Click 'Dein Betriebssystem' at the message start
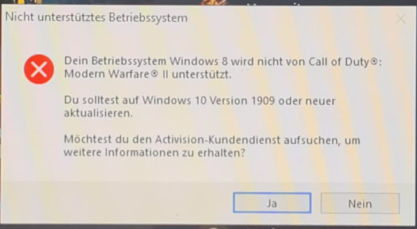Screen dimensions: 417x229 click(x=115, y=62)
